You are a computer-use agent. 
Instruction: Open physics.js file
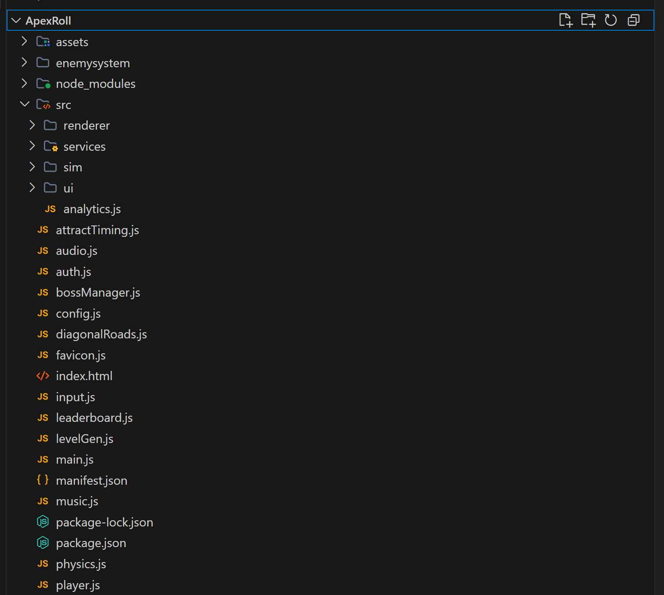(81, 564)
